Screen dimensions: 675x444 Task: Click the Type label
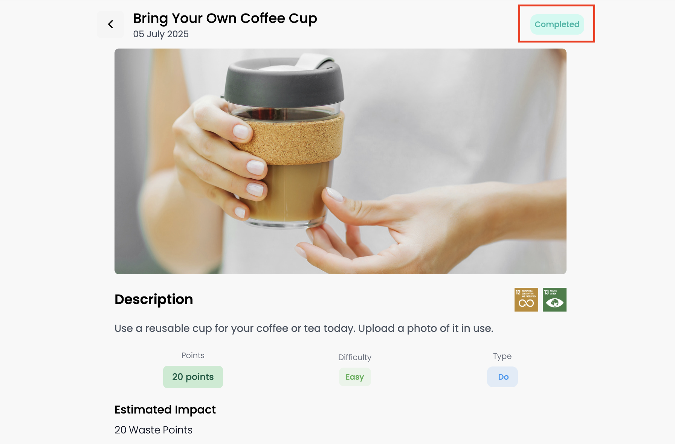tap(502, 356)
